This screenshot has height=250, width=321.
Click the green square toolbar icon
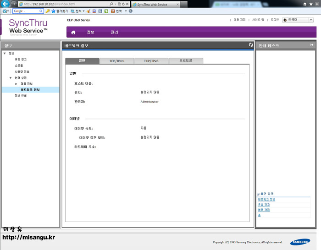coord(106,11)
